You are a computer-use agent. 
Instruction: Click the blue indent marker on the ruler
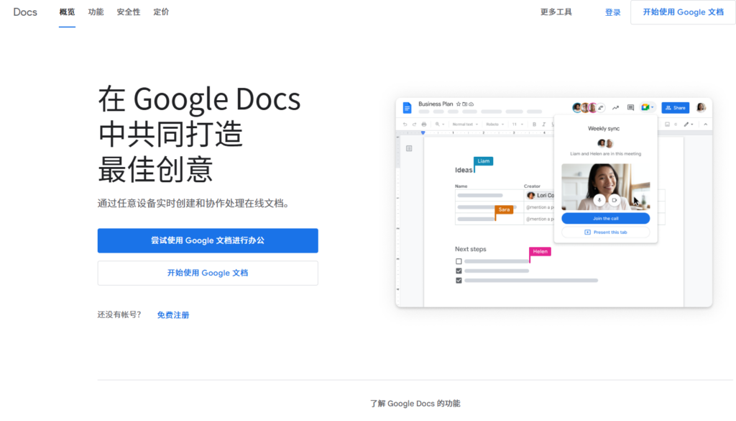click(424, 133)
